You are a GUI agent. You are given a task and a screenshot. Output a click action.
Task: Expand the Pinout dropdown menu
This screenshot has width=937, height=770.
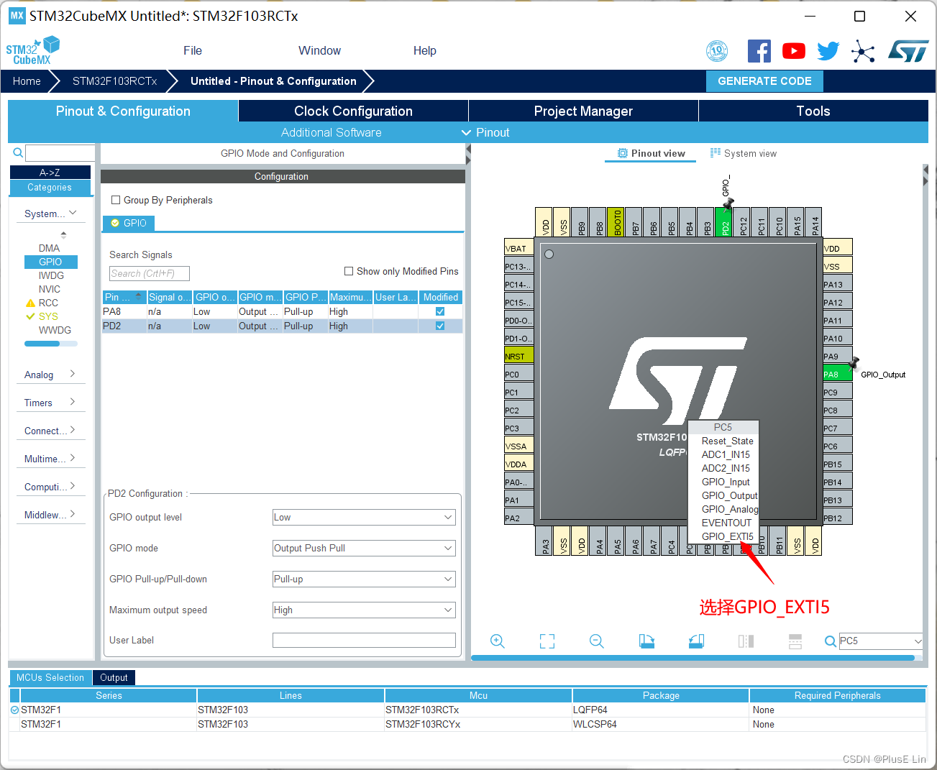pos(485,132)
